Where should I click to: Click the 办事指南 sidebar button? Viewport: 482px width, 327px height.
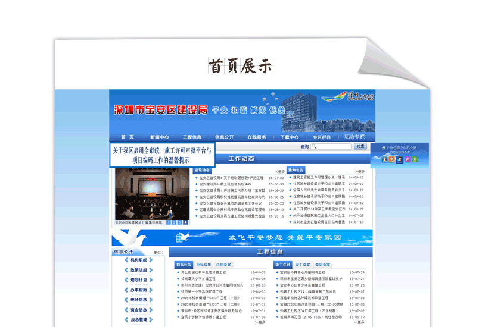pyautogui.click(x=138, y=290)
